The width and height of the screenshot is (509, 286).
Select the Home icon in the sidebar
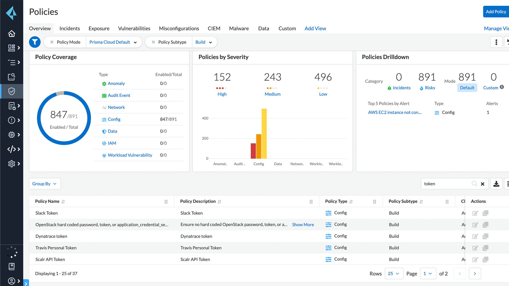click(11, 34)
